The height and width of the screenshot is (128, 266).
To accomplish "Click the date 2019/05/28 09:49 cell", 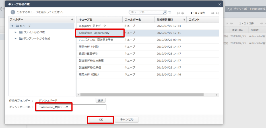I will 169,40.
